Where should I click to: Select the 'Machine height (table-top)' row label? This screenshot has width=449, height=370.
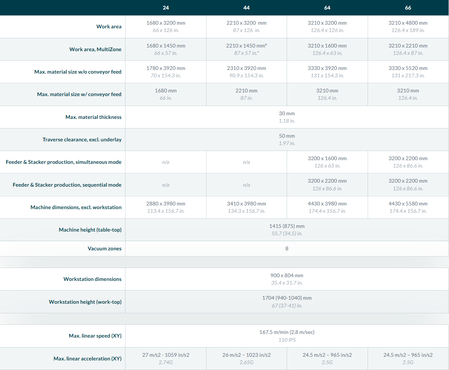pos(90,230)
